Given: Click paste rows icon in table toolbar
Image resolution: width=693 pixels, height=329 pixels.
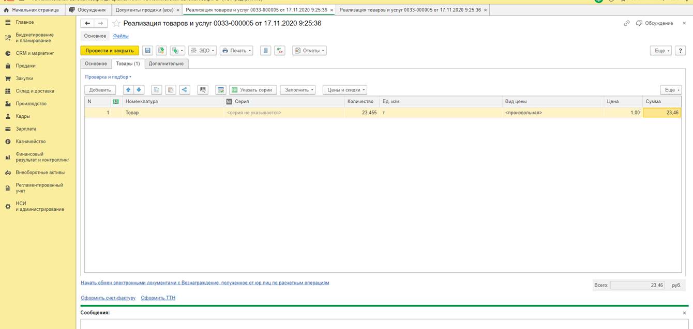Looking at the screenshot, I should tap(171, 90).
